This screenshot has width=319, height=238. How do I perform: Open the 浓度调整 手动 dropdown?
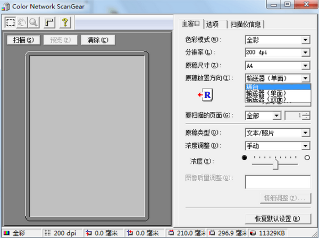305,146
